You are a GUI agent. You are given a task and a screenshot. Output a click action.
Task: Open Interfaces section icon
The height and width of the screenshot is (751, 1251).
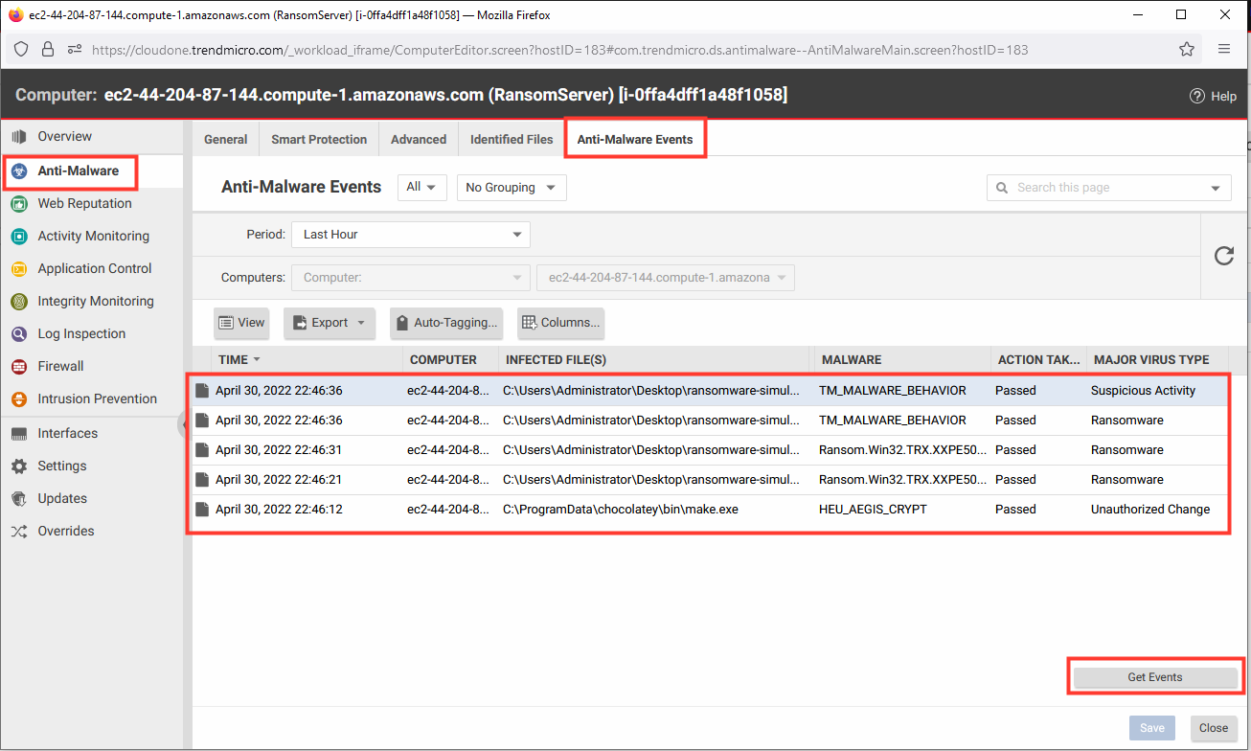tap(19, 434)
